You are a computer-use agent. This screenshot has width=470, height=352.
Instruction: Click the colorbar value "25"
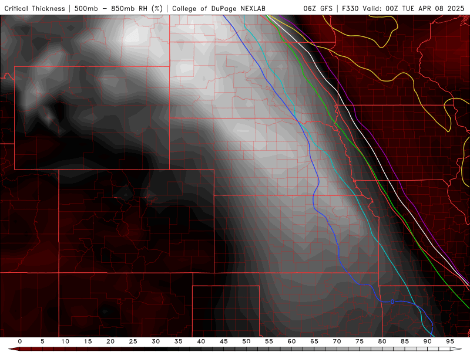[x=133, y=341]
